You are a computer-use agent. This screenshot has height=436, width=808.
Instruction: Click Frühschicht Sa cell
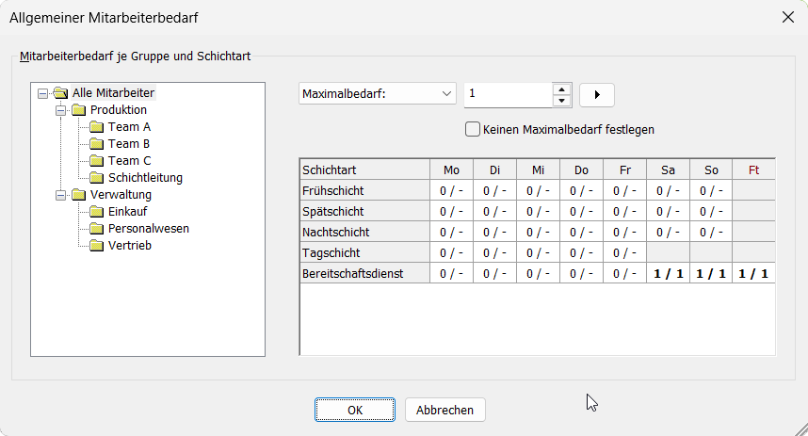coord(669,190)
